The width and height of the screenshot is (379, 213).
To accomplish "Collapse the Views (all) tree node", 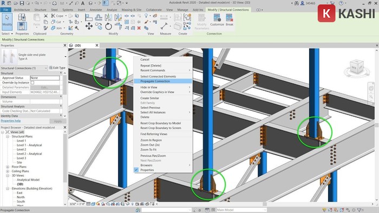I will pos(3,132).
